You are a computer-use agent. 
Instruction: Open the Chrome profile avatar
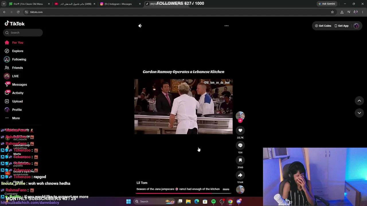(x=356, y=12)
